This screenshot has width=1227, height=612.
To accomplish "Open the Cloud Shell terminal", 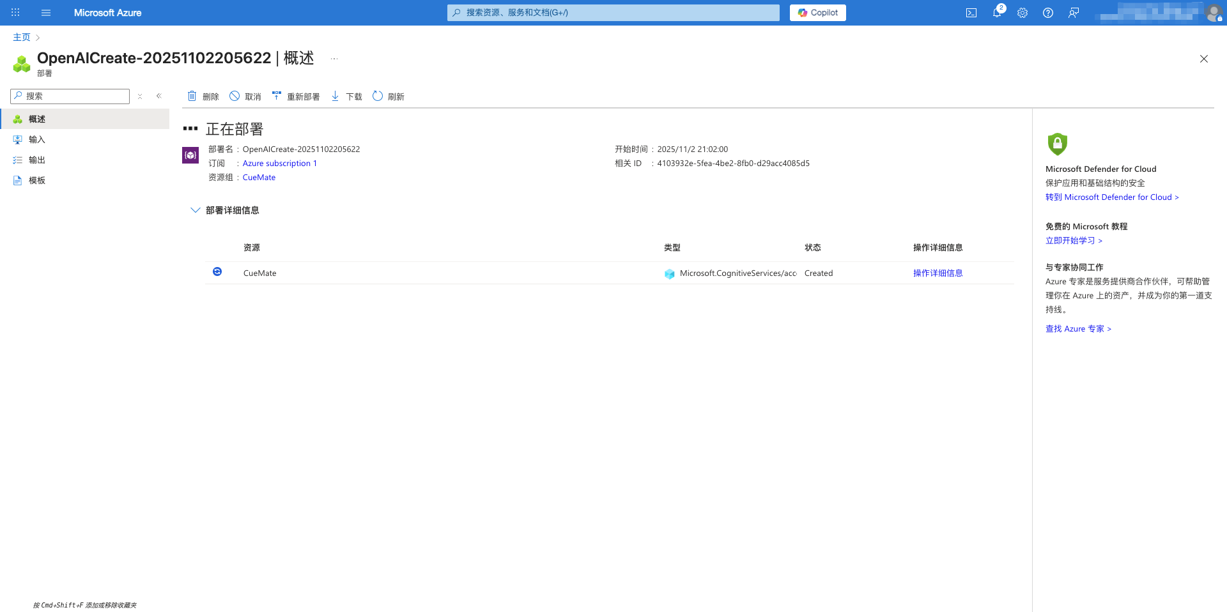I will 971,12.
